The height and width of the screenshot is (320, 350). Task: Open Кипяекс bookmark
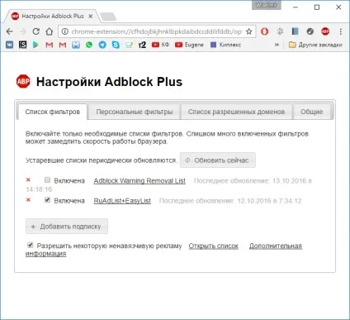[x=225, y=45]
